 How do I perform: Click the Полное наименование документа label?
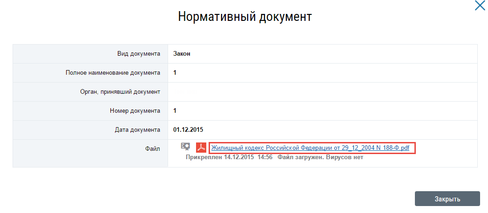pos(113,73)
